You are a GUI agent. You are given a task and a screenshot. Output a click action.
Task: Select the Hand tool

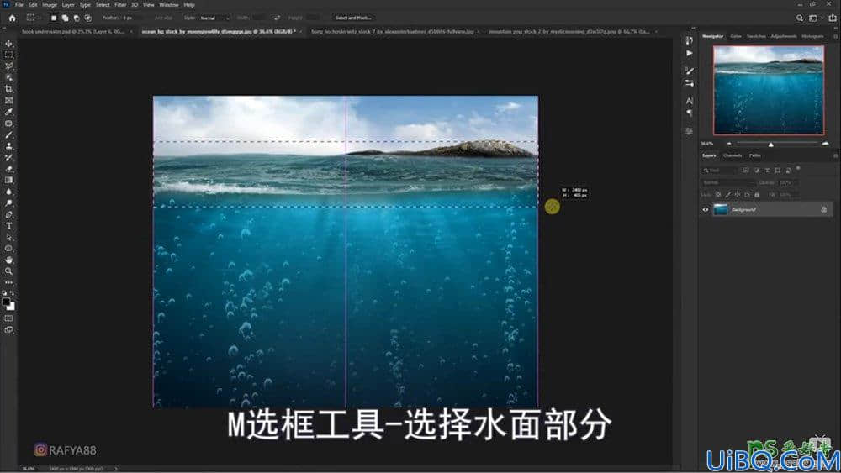[8, 260]
